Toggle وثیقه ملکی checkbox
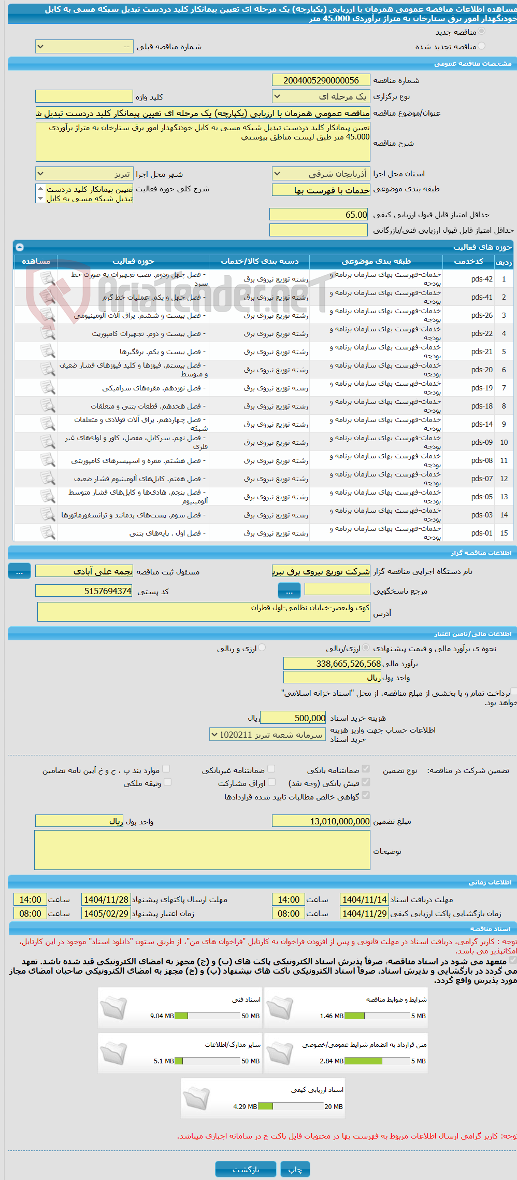The width and height of the screenshot is (517, 1180). click(x=168, y=782)
